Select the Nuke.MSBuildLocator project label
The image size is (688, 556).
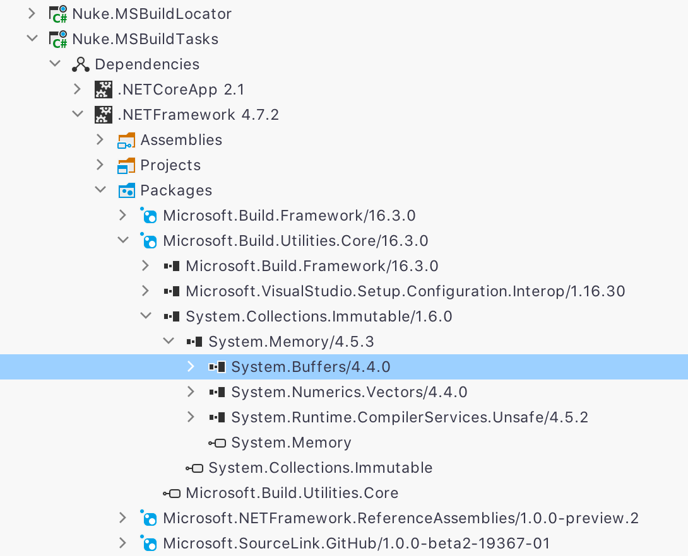click(152, 14)
